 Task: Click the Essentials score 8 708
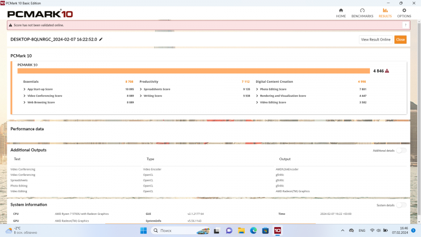tap(129, 82)
